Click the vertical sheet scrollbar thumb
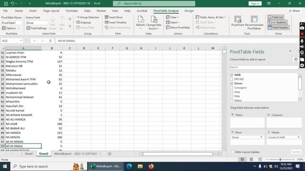This screenshot has width=305, height=171. coord(224,52)
